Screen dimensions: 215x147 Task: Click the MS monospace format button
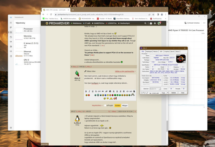(x=131, y=91)
